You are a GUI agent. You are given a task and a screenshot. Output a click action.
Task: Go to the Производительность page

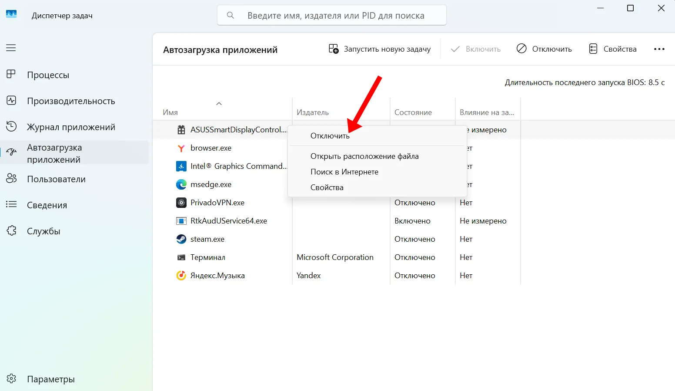click(x=71, y=101)
